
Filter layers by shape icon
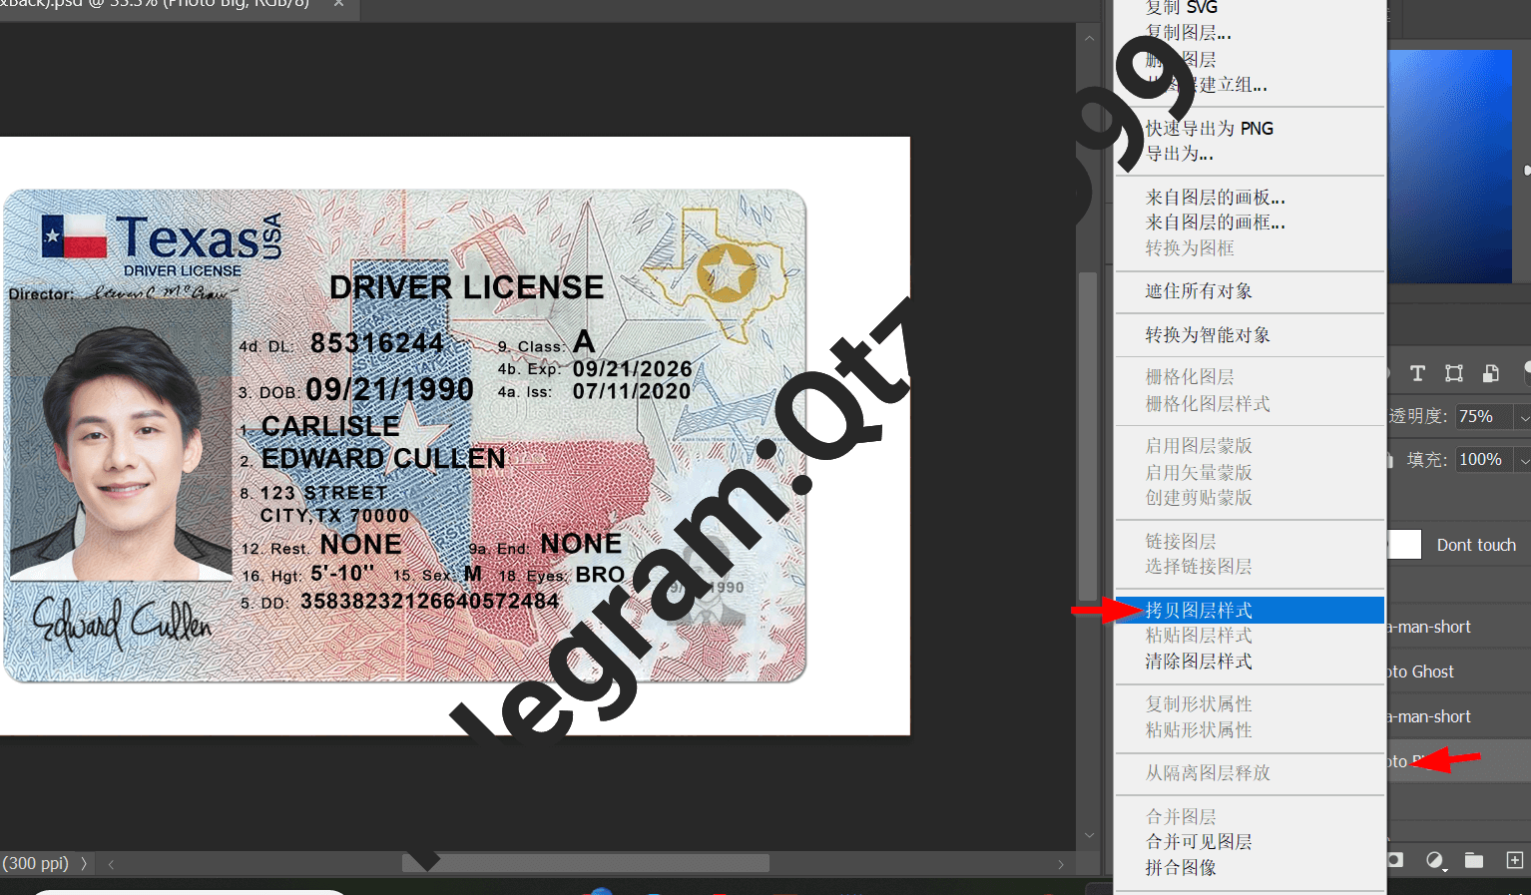tap(1454, 373)
